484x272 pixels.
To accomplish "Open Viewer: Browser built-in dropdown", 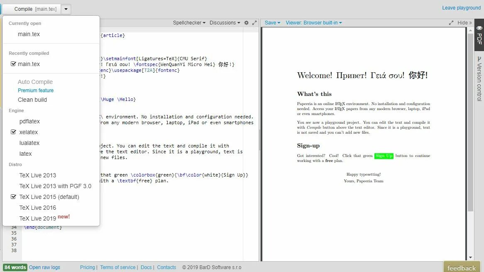I will click(314, 22).
